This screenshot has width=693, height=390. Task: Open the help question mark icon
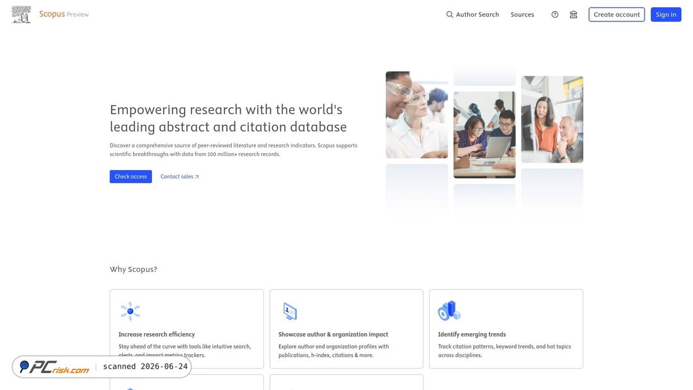click(x=554, y=14)
